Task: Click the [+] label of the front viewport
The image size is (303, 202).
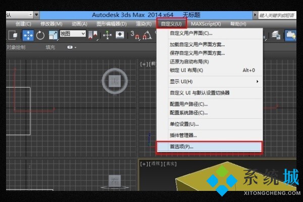Action: (x=144, y=64)
